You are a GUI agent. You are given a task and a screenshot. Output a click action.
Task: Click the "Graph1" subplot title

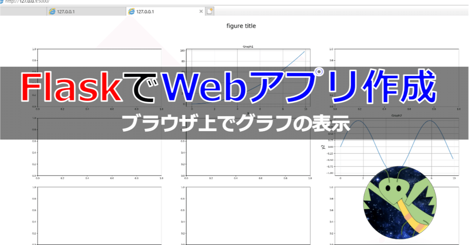(x=248, y=46)
